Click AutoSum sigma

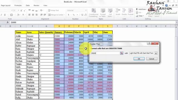tap(137, 9)
